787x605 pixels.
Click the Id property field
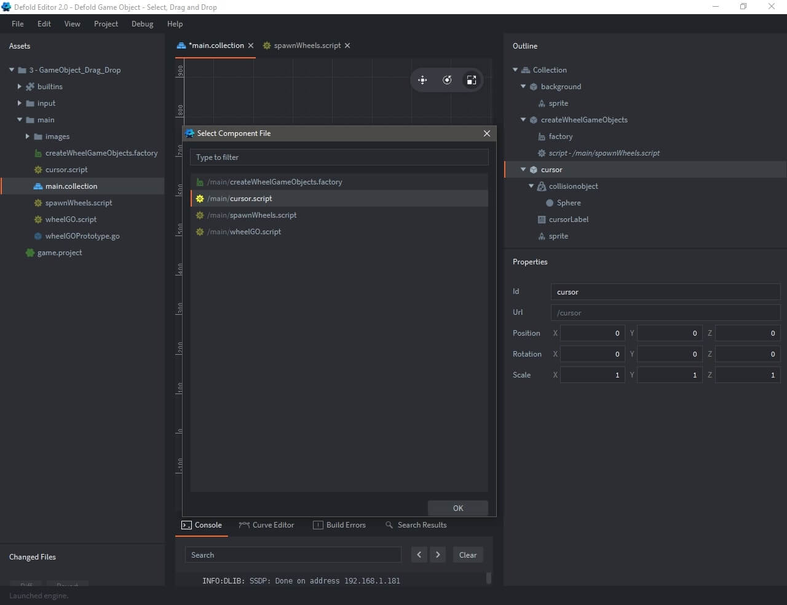coord(665,292)
